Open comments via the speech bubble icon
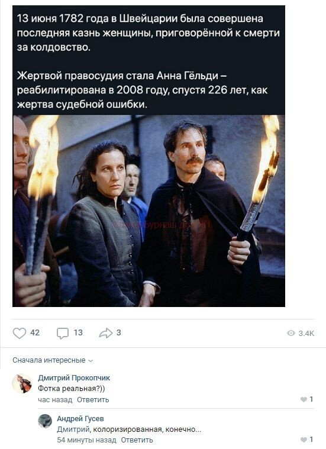The width and height of the screenshot is (326, 449). [x=63, y=333]
